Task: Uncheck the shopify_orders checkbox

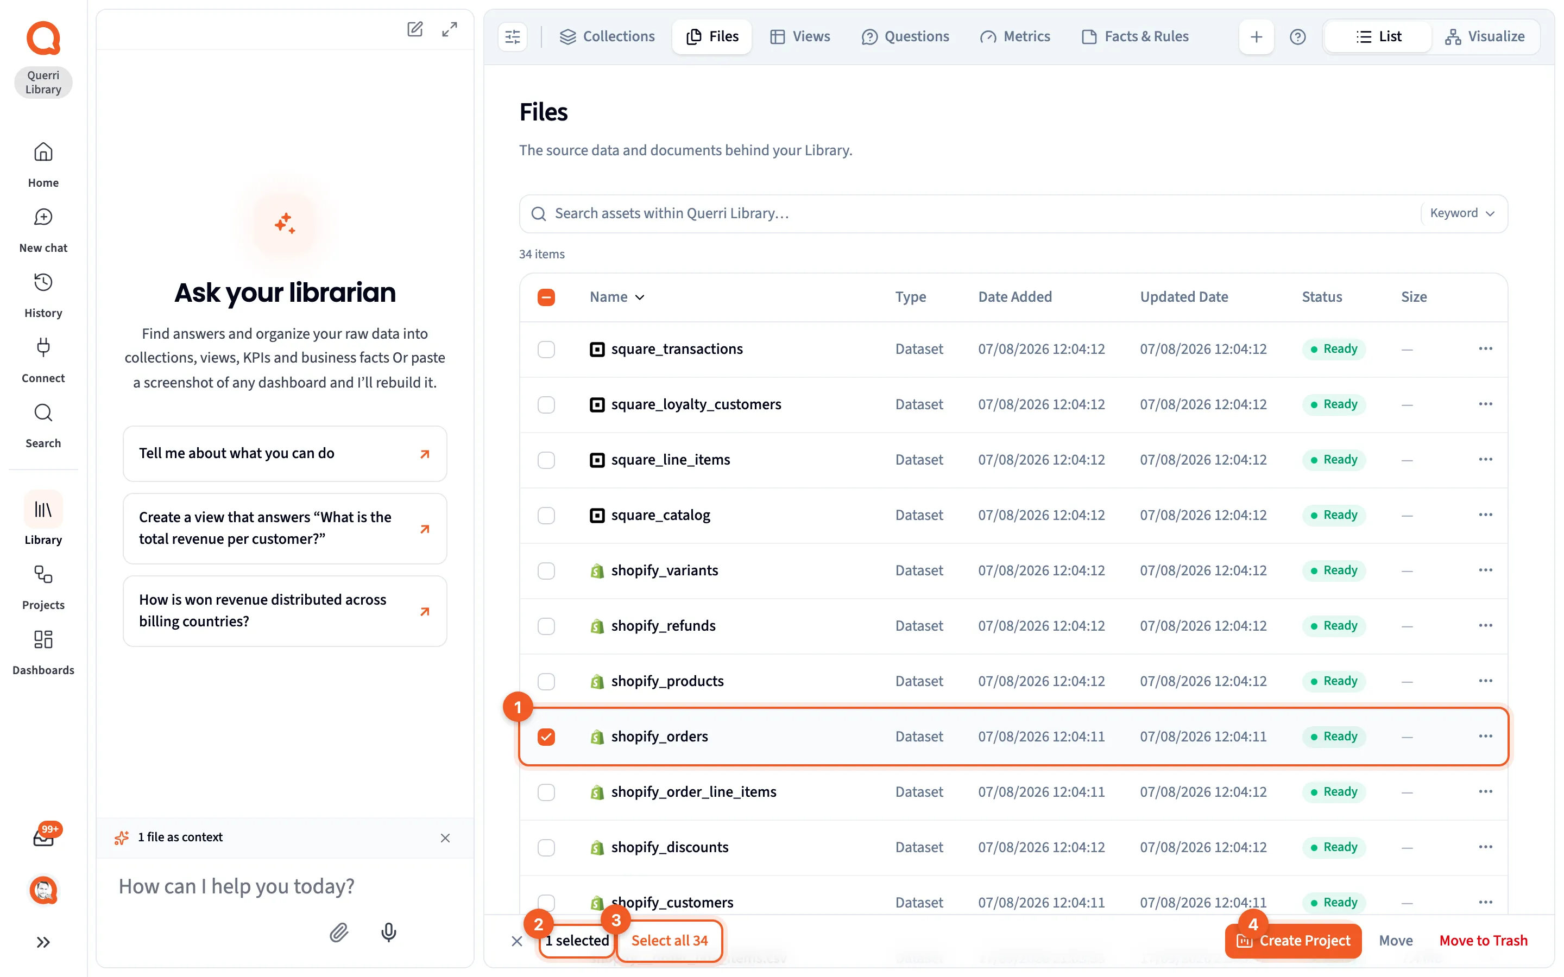Action: [x=546, y=737]
